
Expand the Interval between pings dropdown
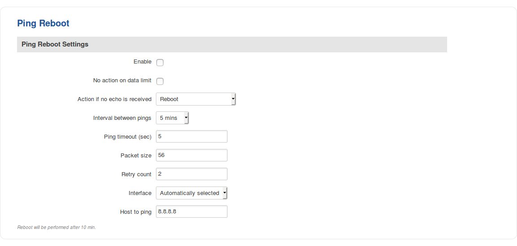pos(172,118)
